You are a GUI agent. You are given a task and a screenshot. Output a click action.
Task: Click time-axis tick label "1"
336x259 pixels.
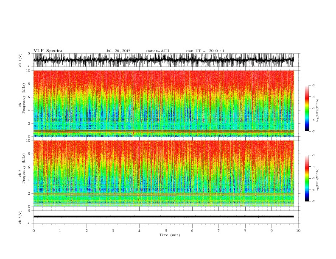[60, 231]
